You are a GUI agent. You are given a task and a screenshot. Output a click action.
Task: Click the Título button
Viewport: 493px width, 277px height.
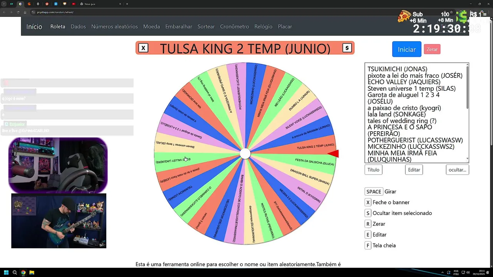(x=373, y=170)
